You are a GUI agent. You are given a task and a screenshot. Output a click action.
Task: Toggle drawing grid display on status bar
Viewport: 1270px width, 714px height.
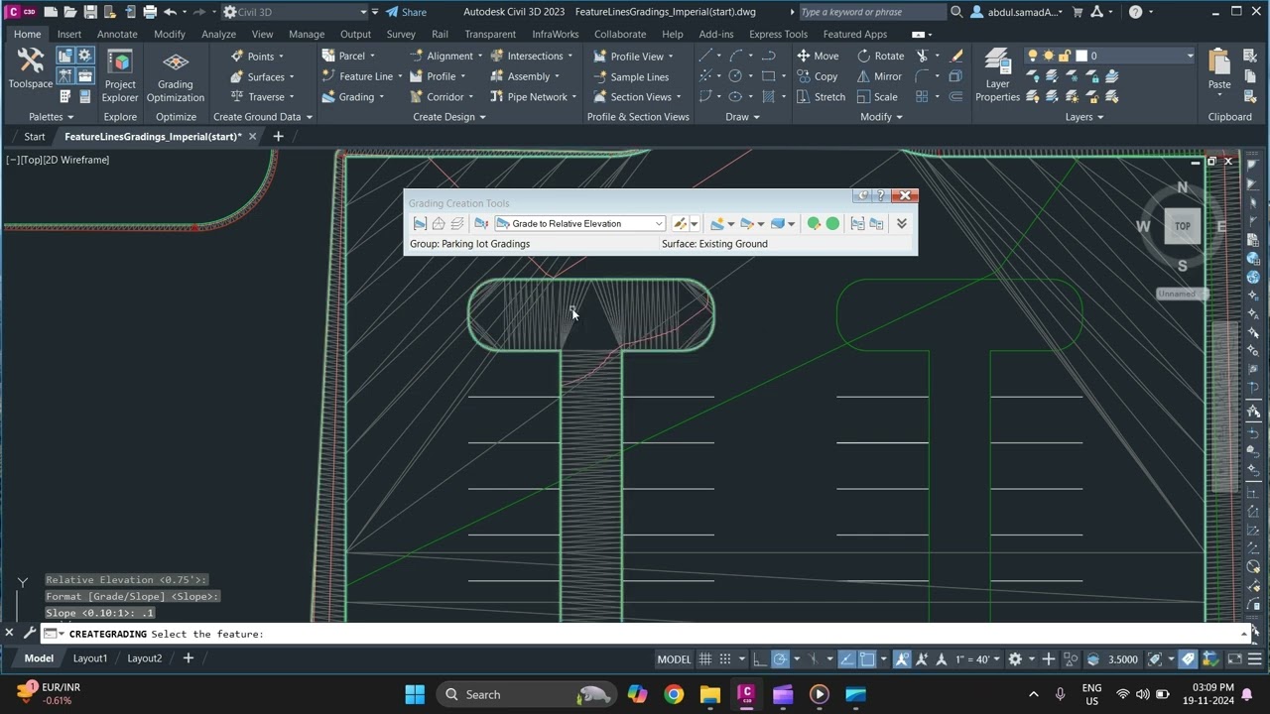pyautogui.click(x=705, y=659)
